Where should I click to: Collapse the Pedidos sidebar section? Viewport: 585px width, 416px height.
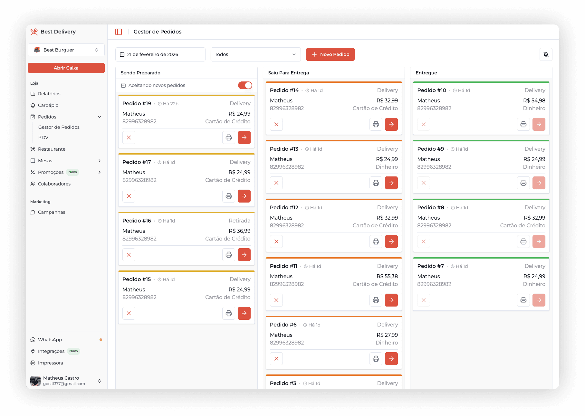100,117
